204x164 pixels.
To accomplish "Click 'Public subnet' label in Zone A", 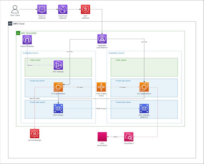I will tap(35, 60).
